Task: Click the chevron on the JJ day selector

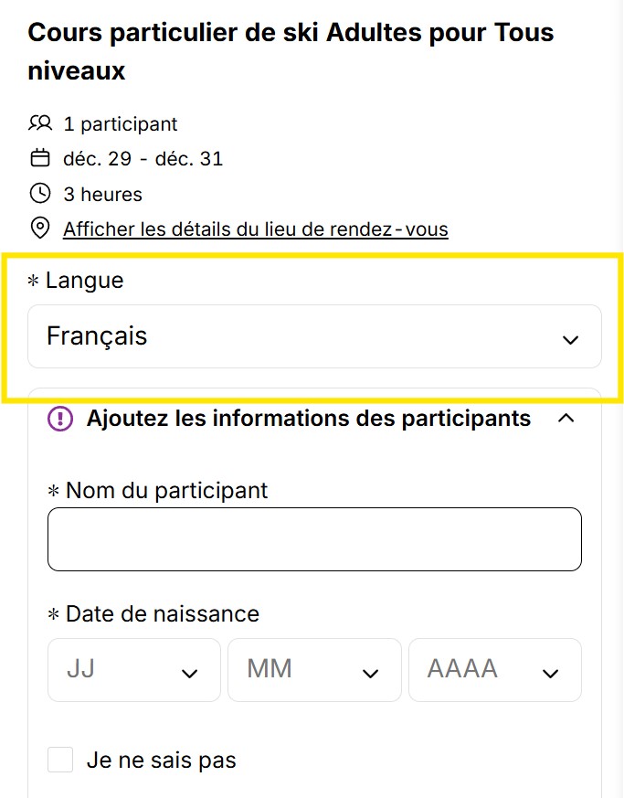Action: [190, 673]
